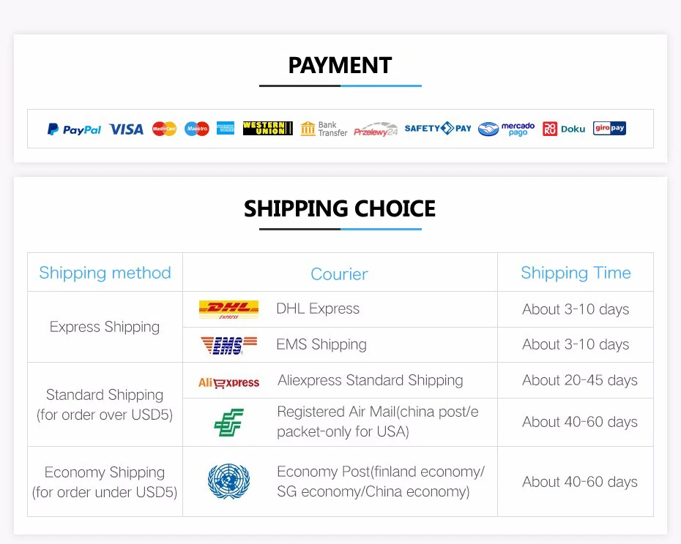Click the AliExpress logo
The image size is (681, 544).
coord(228,382)
